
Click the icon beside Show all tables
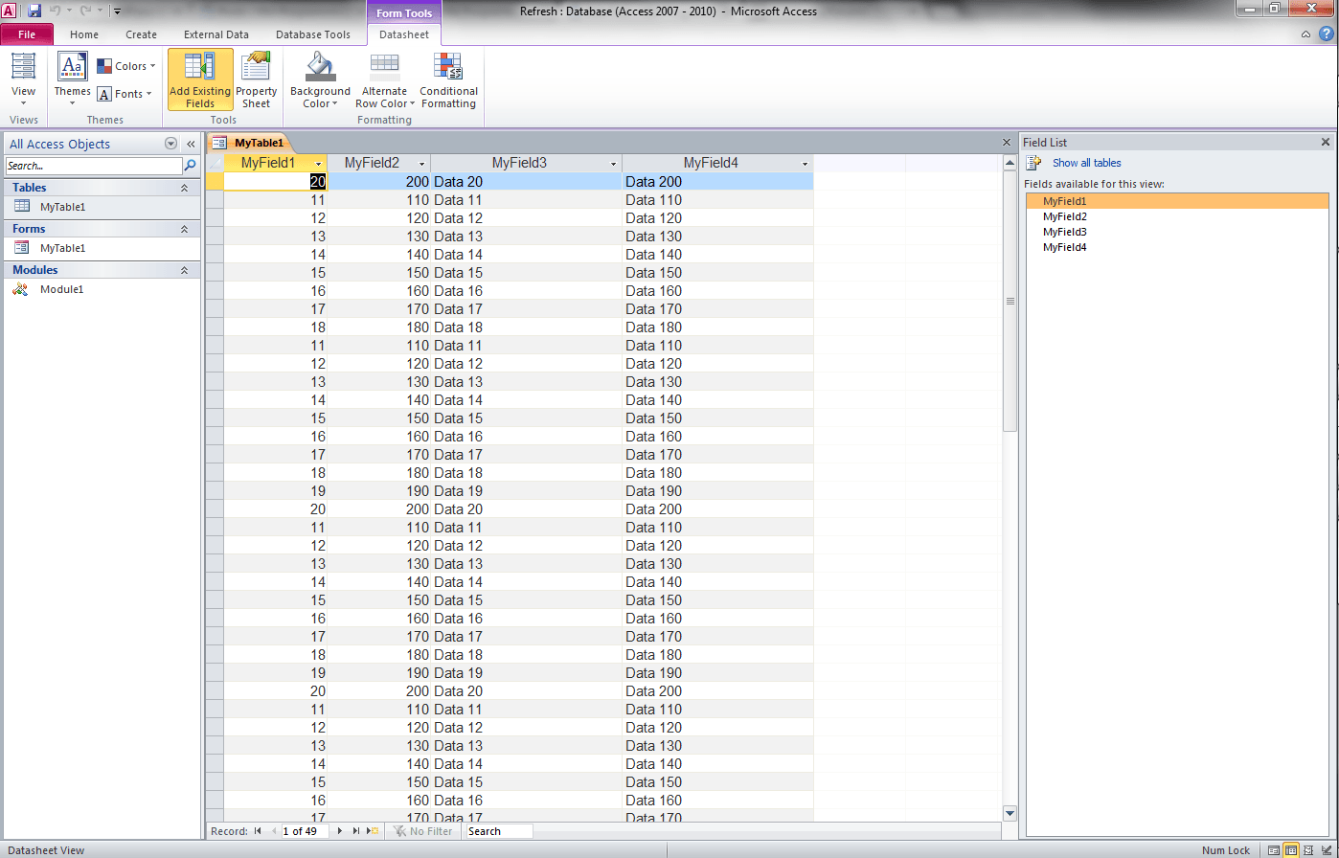click(x=1034, y=163)
